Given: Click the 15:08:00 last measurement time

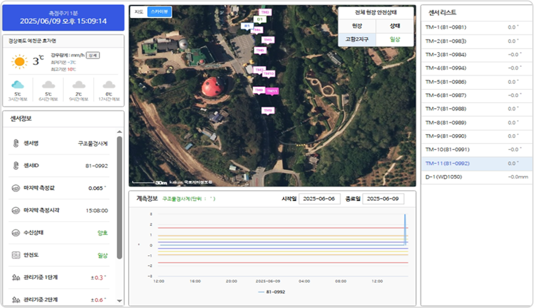Looking at the screenshot, I should tap(97, 210).
